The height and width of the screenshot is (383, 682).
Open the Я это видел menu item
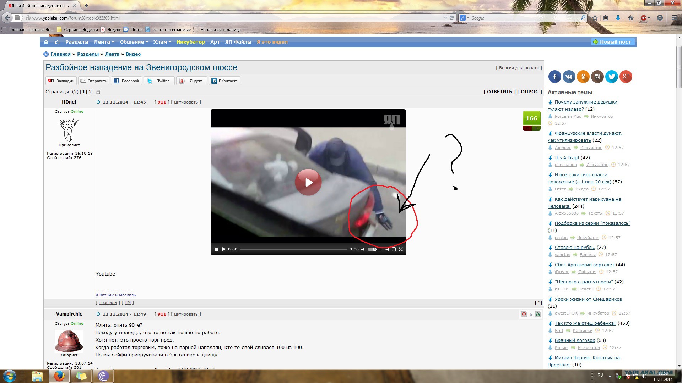272,42
